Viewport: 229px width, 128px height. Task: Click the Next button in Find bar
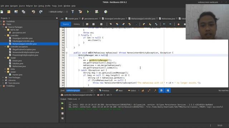pos(119,91)
